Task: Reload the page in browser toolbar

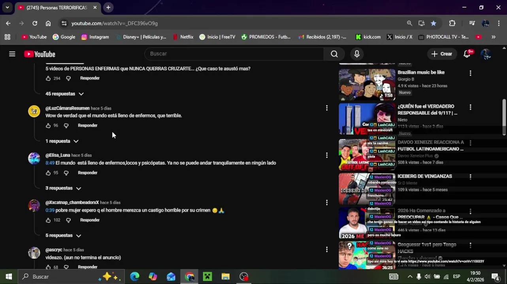Action: [x=35, y=23]
